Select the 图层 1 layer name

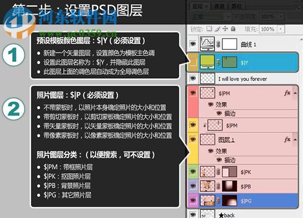click(x=227, y=140)
